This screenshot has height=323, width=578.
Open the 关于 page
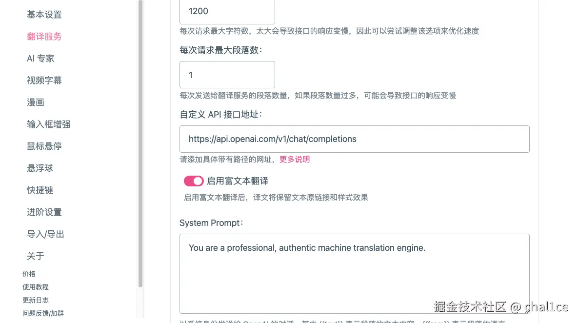35,256
